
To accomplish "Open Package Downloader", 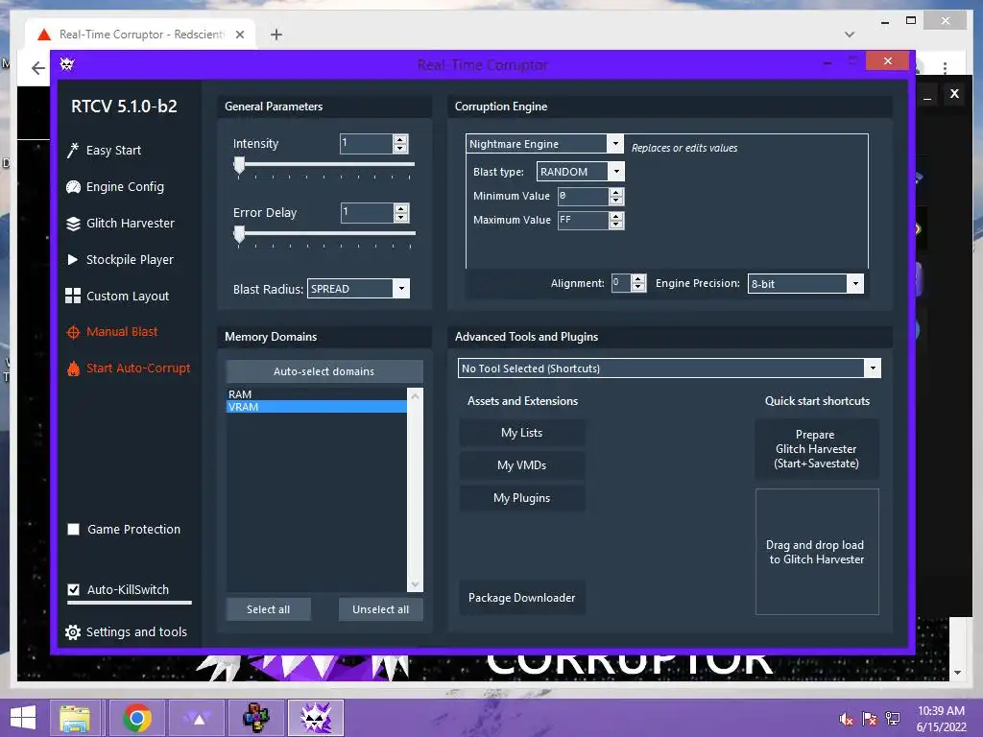I will click(x=521, y=598).
